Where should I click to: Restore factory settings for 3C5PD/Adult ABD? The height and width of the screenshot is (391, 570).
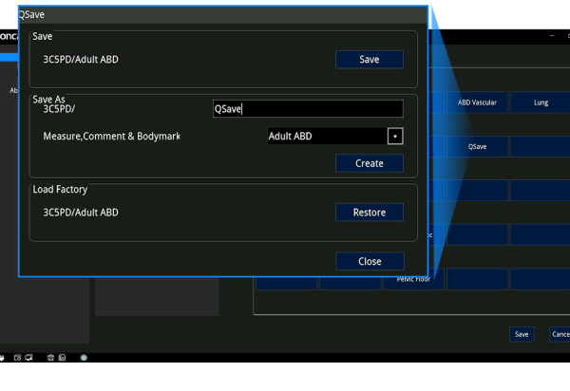pos(369,213)
